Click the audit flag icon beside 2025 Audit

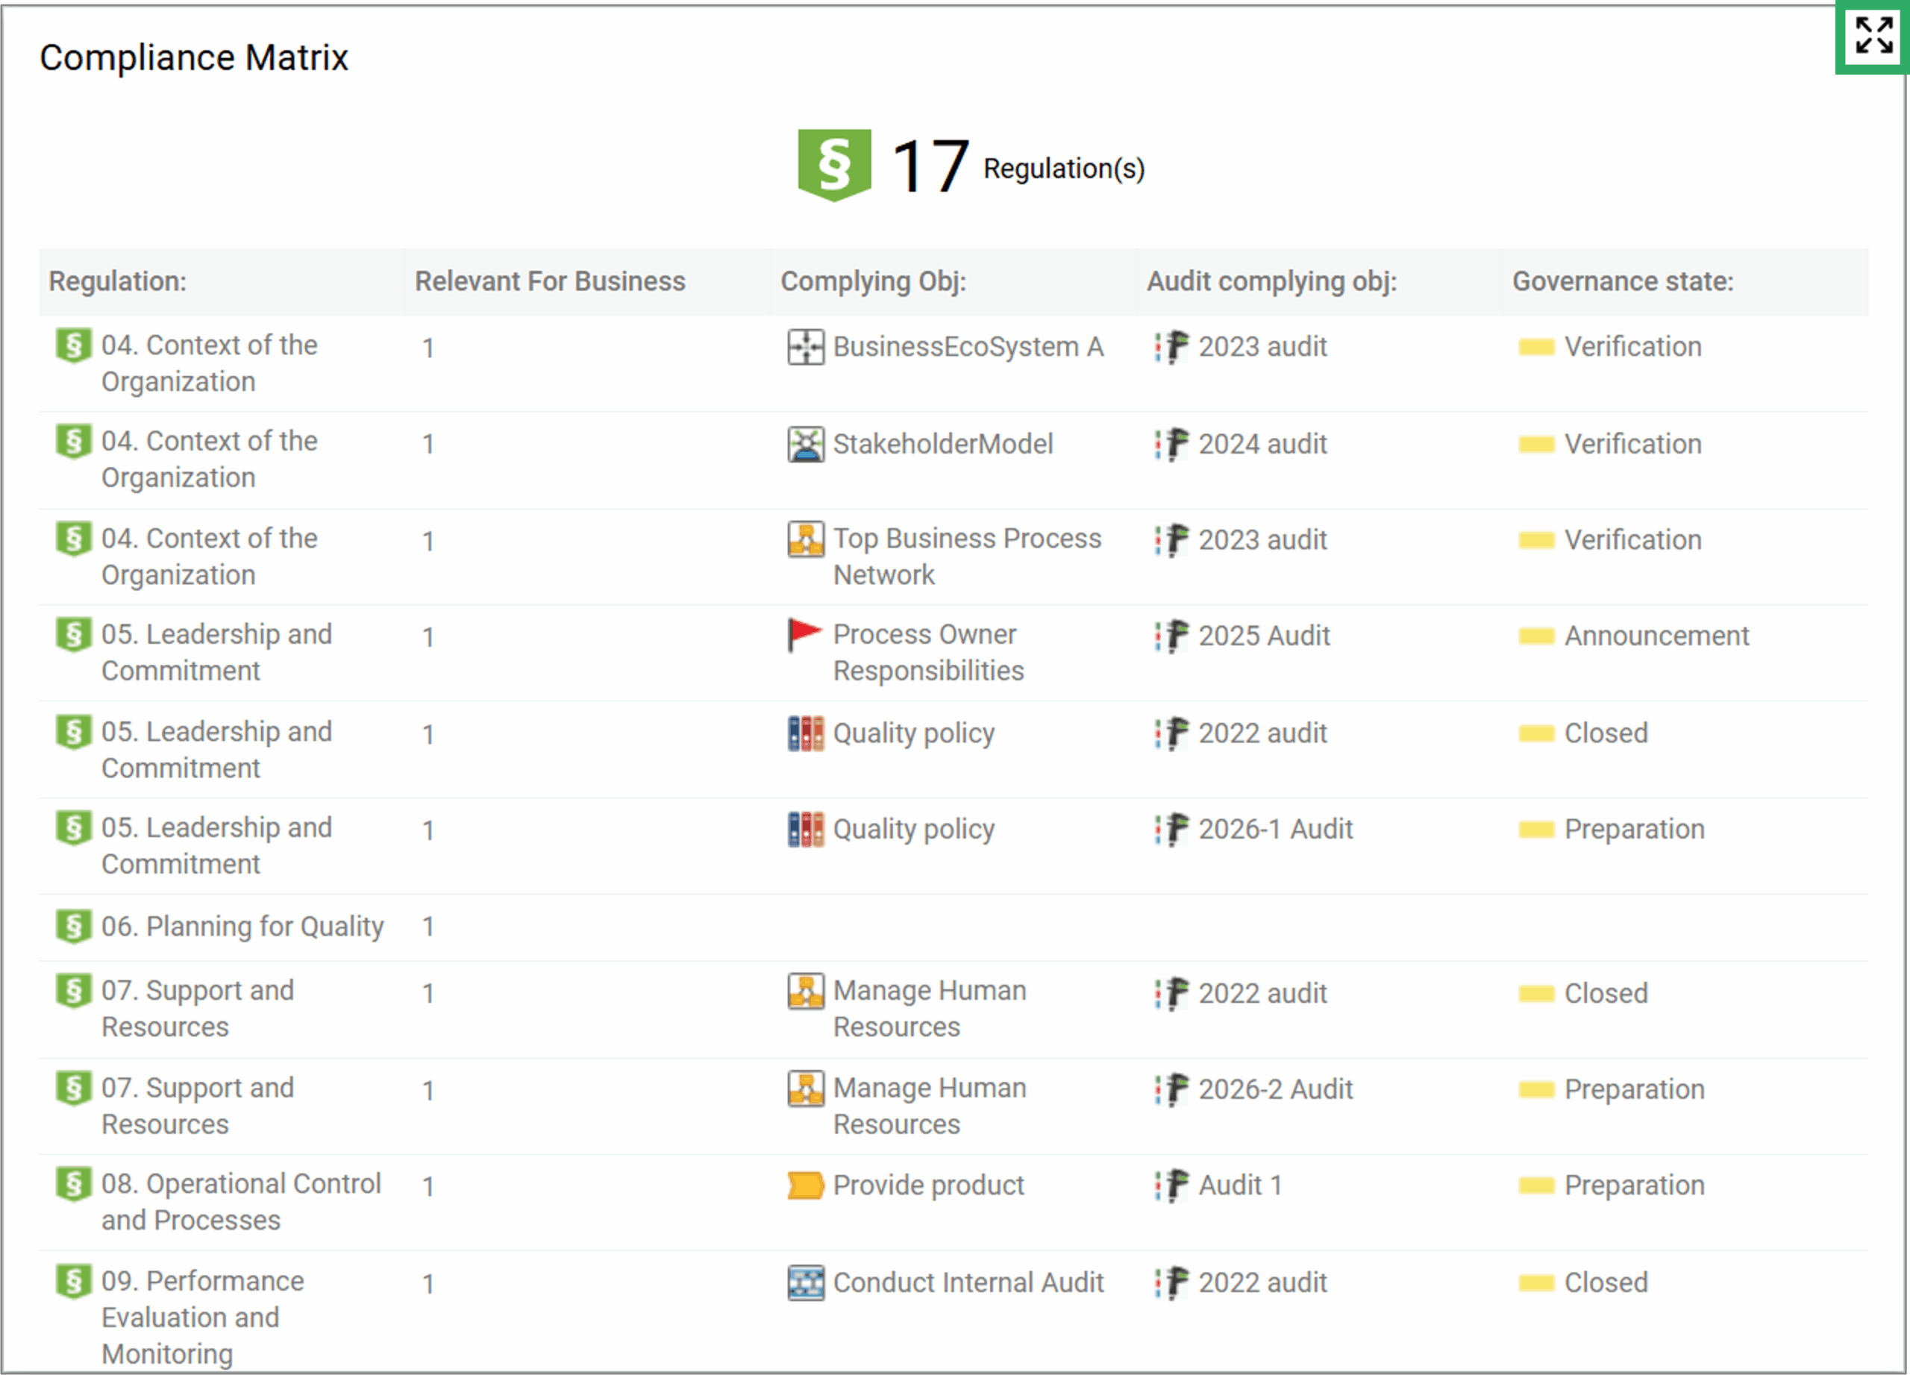[1171, 637]
